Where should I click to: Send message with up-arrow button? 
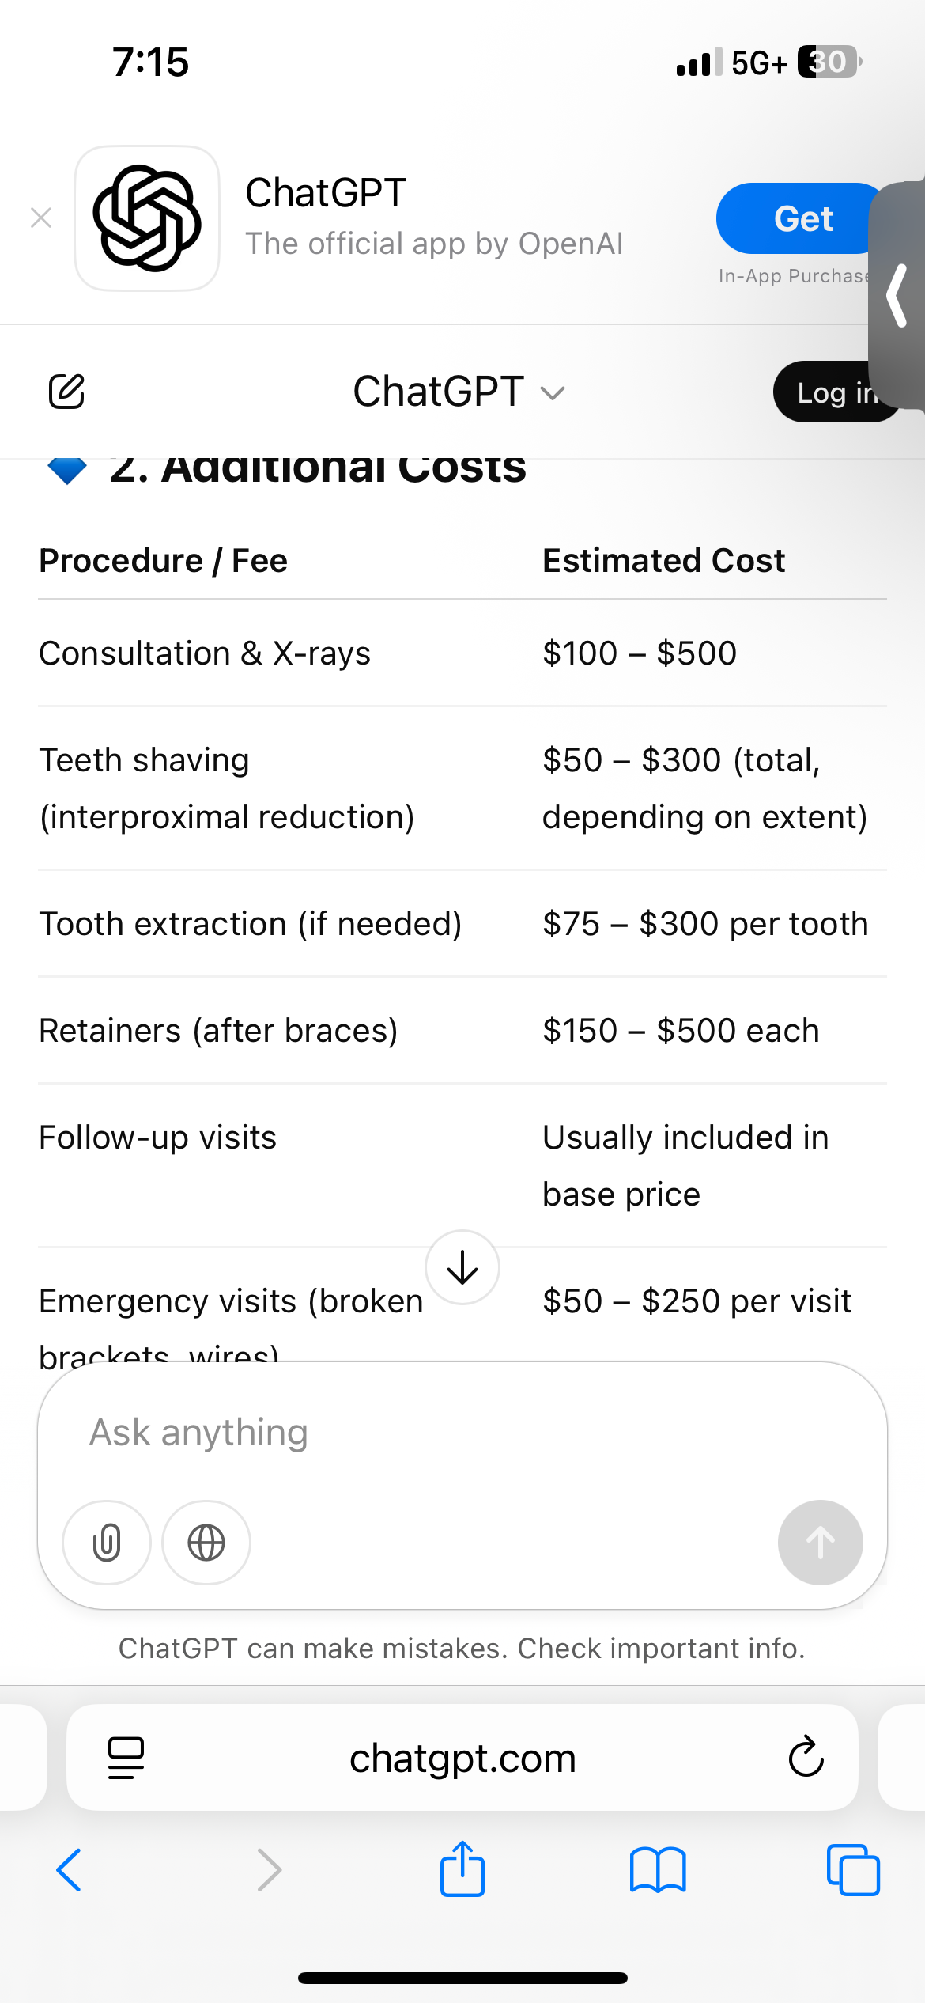[x=821, y=1542]
